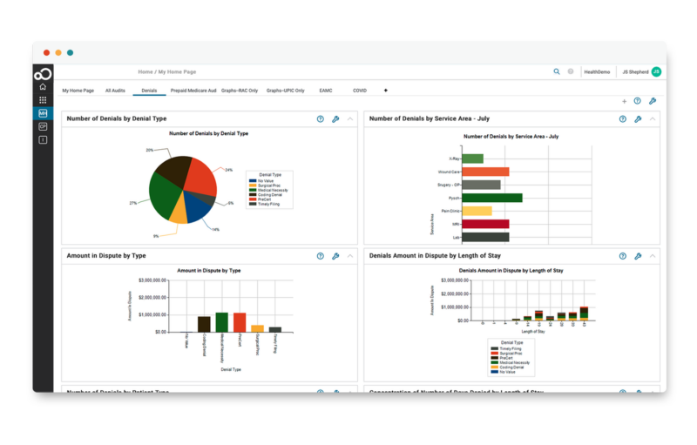Add a new widget with plus icon

click(624, 101)
